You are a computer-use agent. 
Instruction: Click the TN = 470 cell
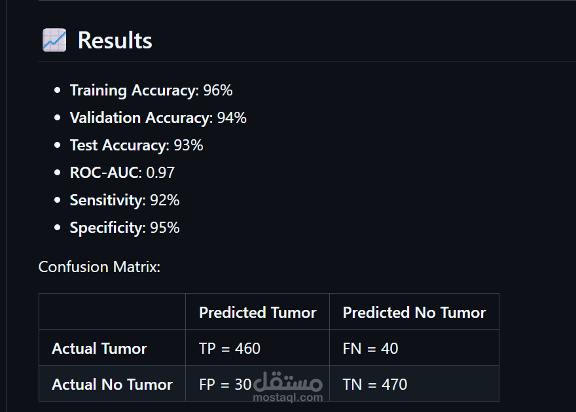click(374, 385)
